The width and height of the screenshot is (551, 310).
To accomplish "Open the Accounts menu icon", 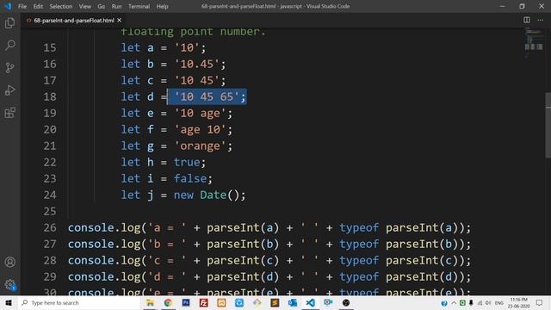I will point(9,262).
